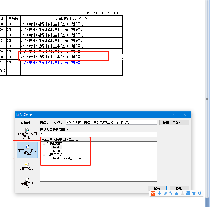Click the 取消 button
This screenshot has width=210, height=207.
coord(179,188)
